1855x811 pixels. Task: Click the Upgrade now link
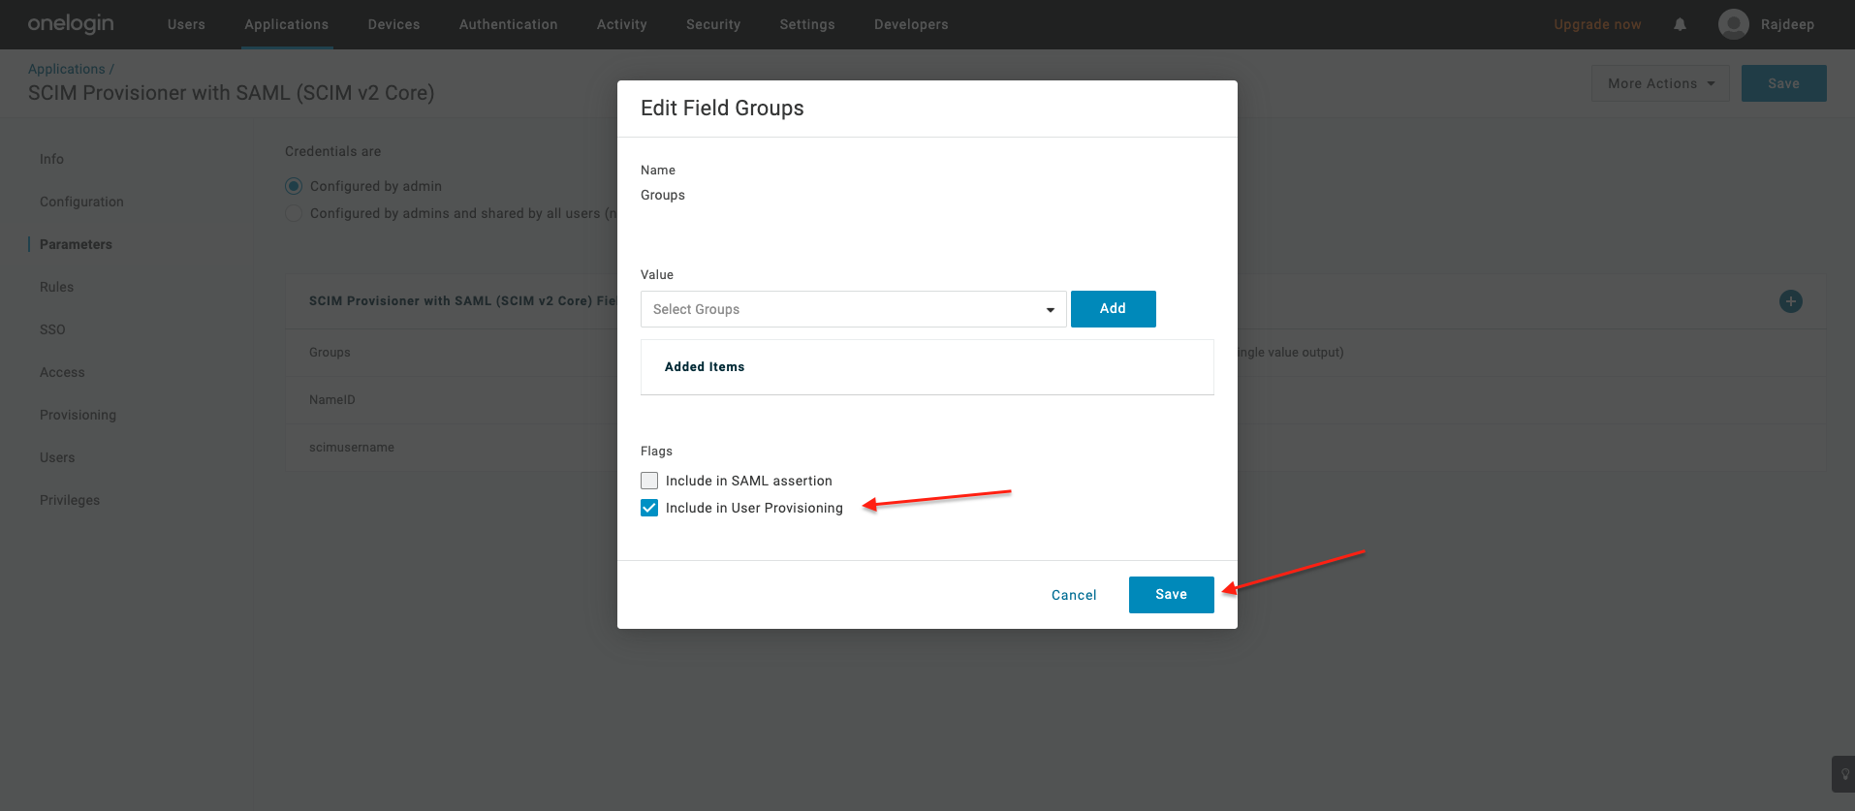1597,24
